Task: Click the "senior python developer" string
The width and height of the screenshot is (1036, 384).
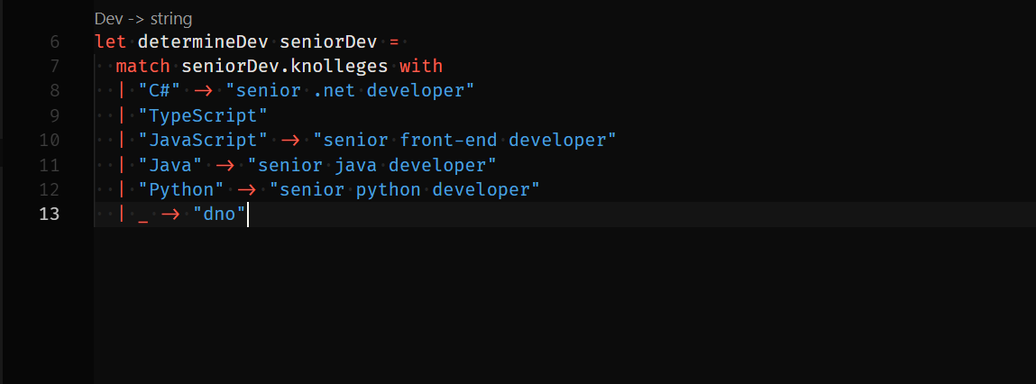Action: pos(405,189)
